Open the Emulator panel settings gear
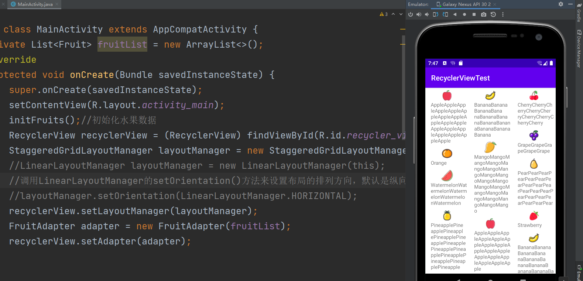 561,4
